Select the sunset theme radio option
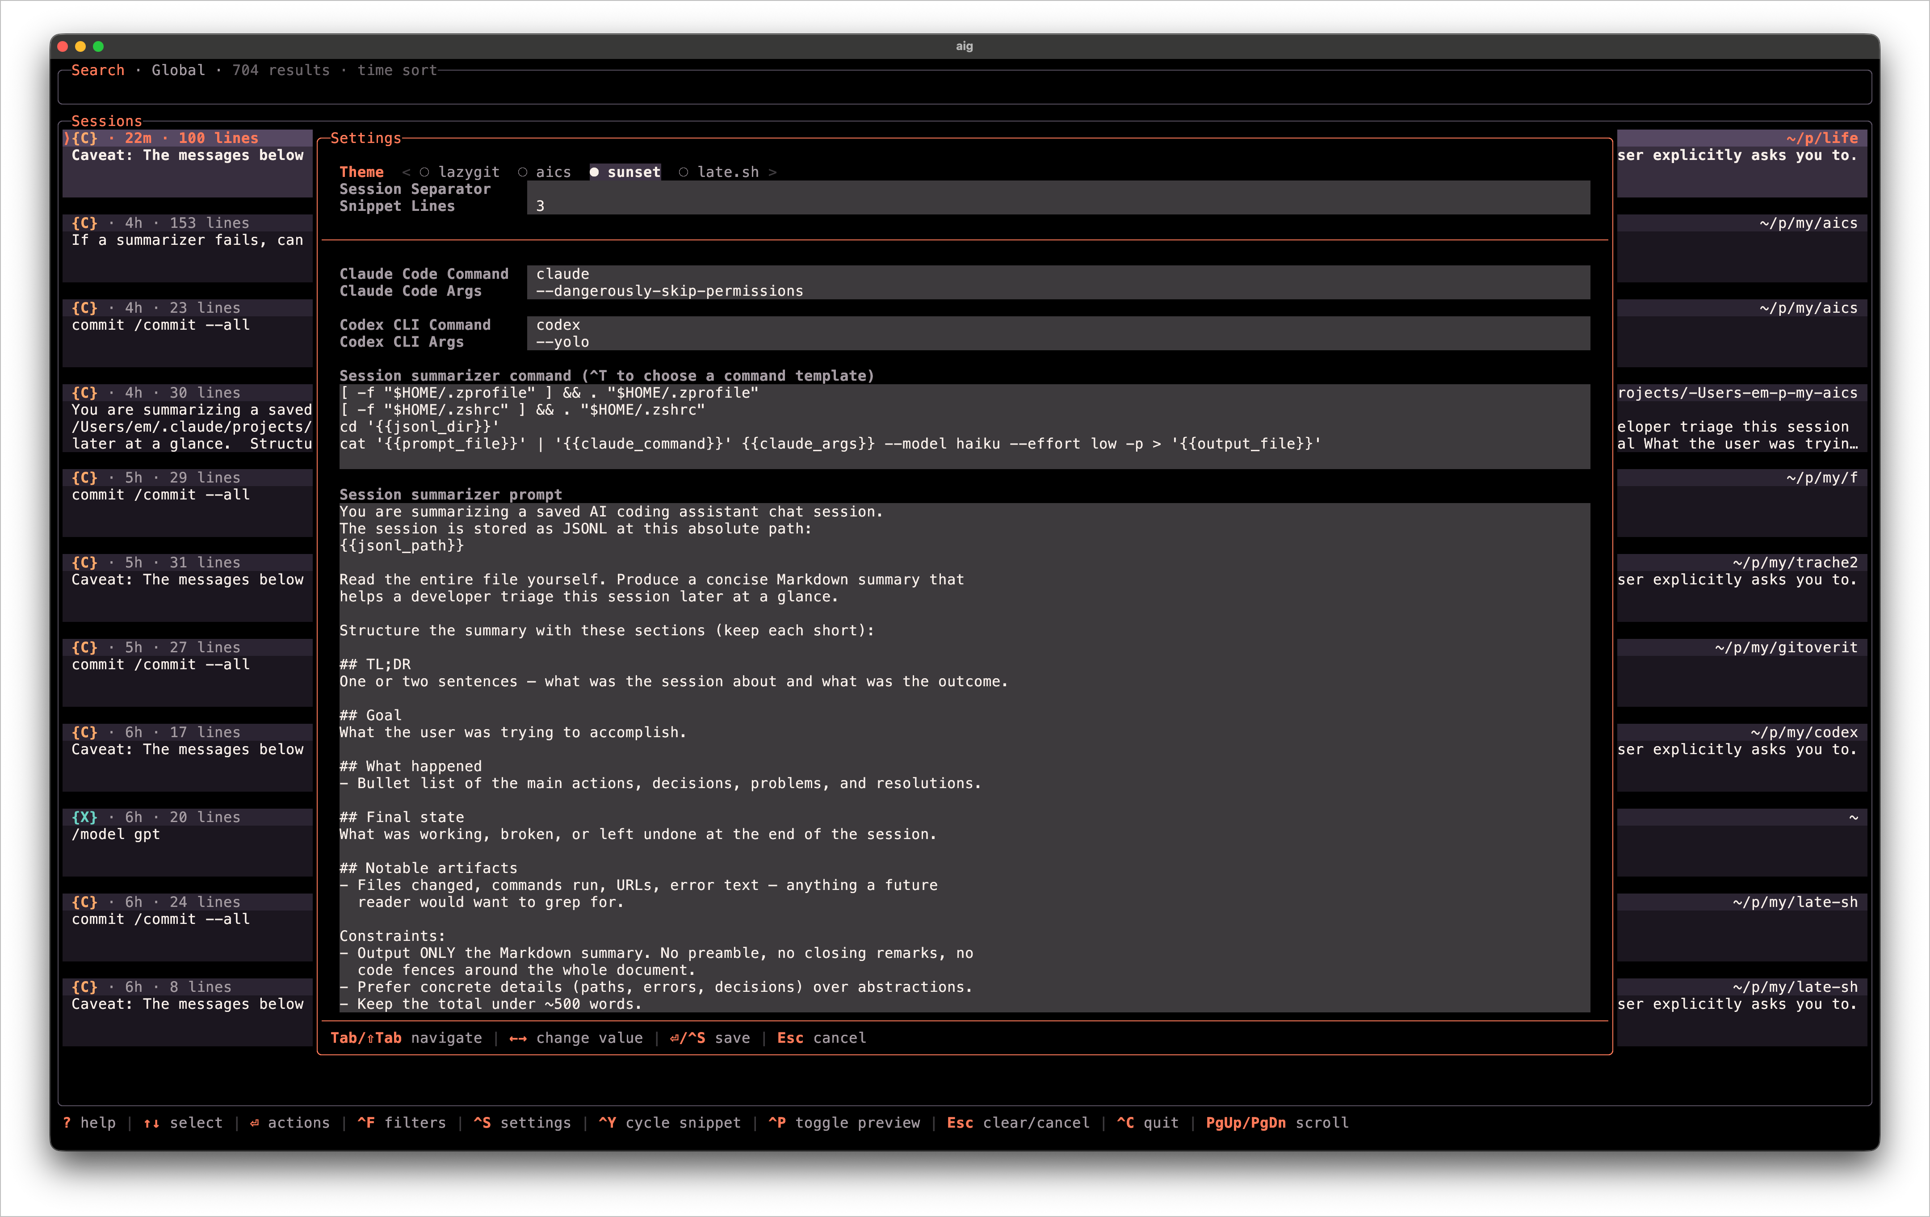Screen dimensions: 1930x1217 pos(625,172)
